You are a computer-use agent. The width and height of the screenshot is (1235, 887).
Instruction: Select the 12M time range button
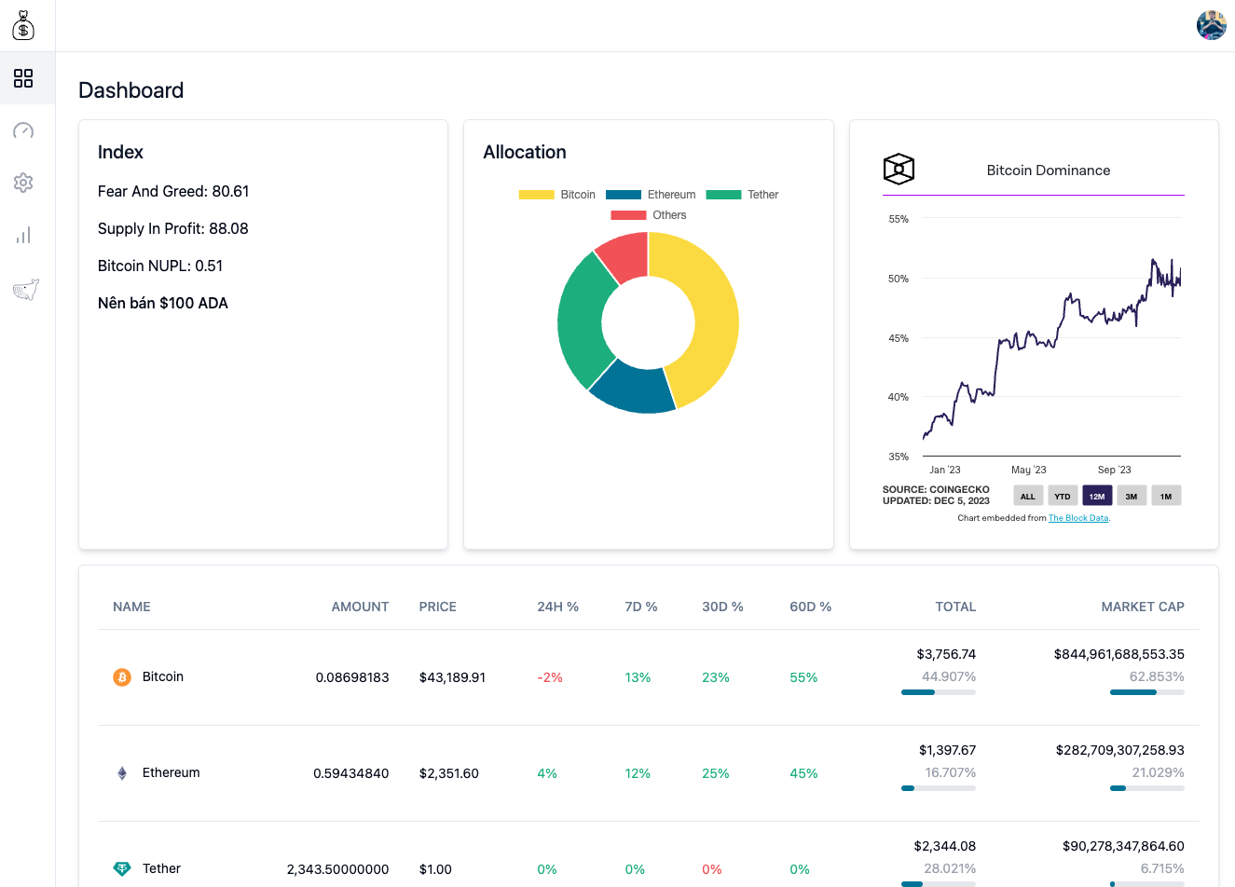tap(1097, 497)
